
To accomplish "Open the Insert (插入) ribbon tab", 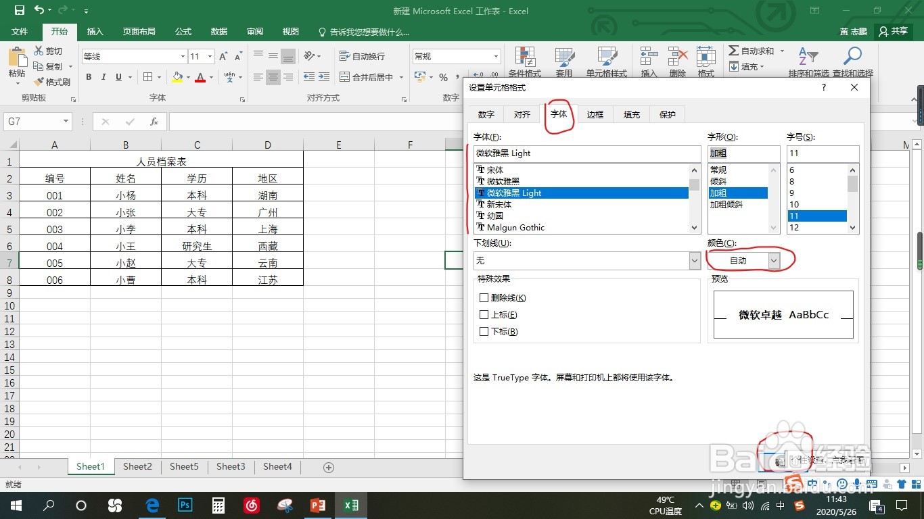I will coord(95,32).
